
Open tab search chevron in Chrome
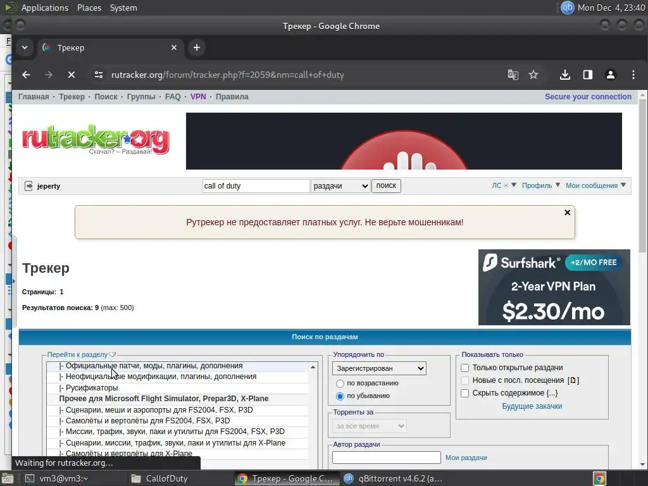point(25,47)
